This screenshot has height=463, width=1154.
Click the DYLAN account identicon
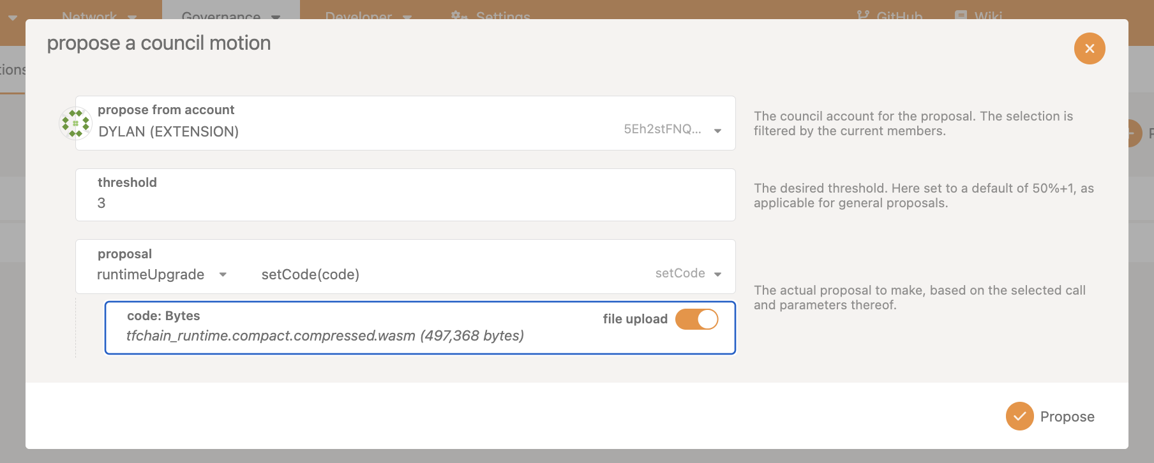coord(75,123)
